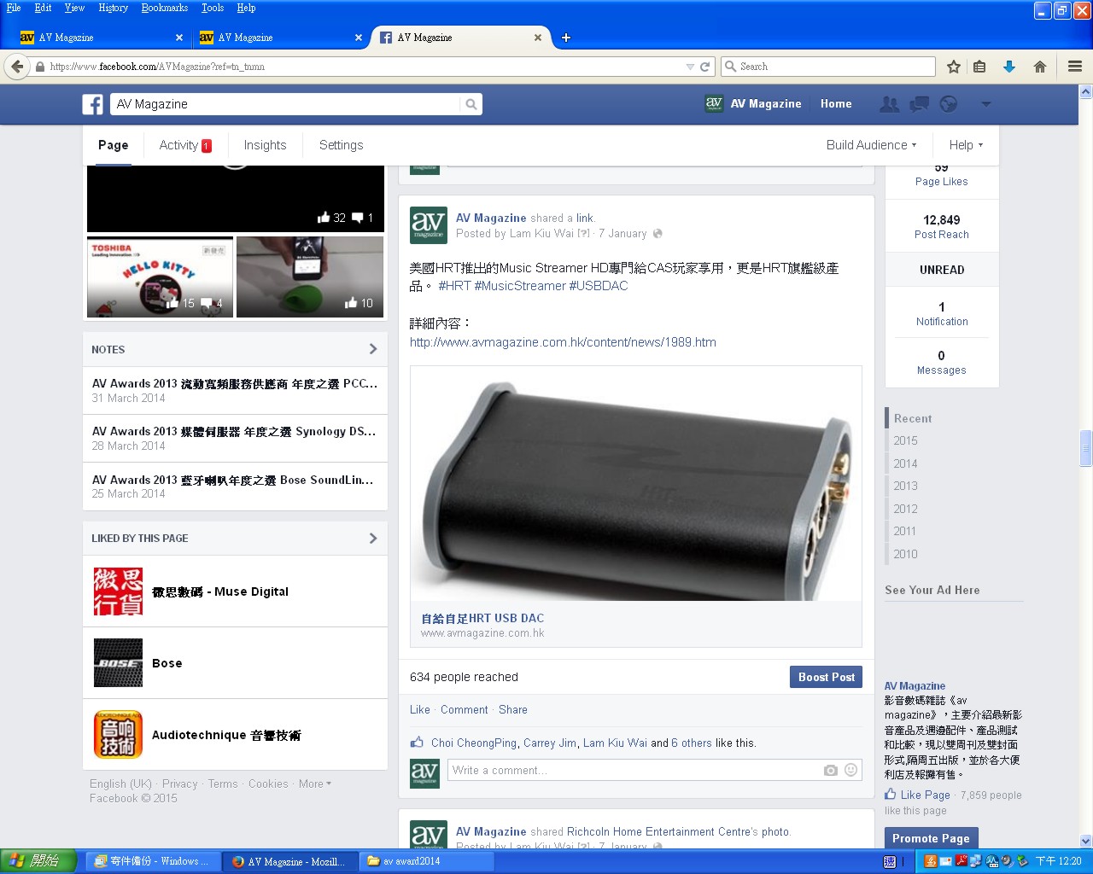Open Audiotechnique page logo
Viewport: 1093px width, 874px height.
[x=118, y=735]
